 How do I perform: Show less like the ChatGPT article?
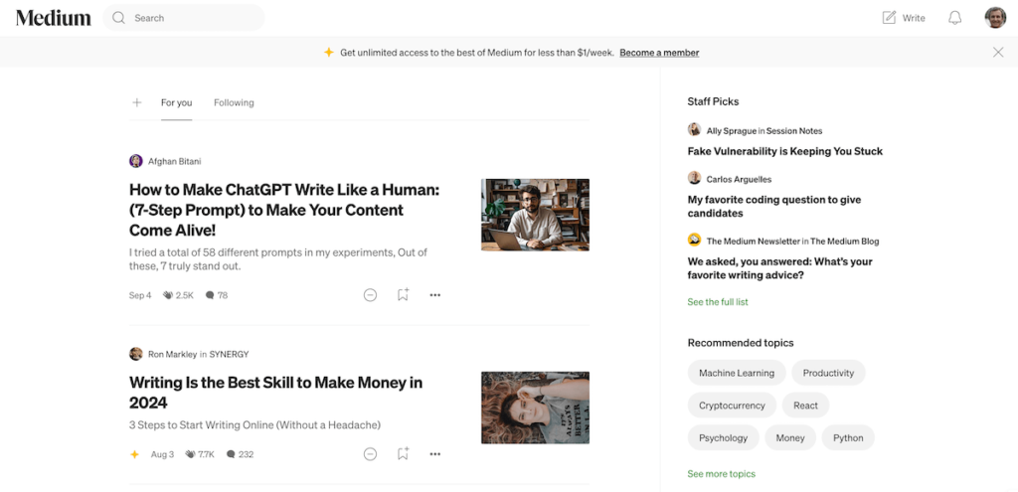pos(370,295)
